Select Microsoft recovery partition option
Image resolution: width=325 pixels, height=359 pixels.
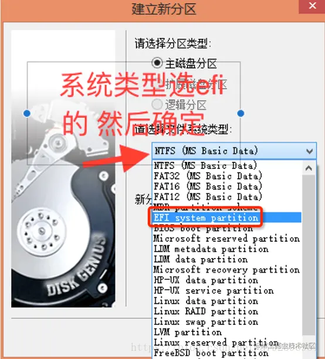[227, 270]
